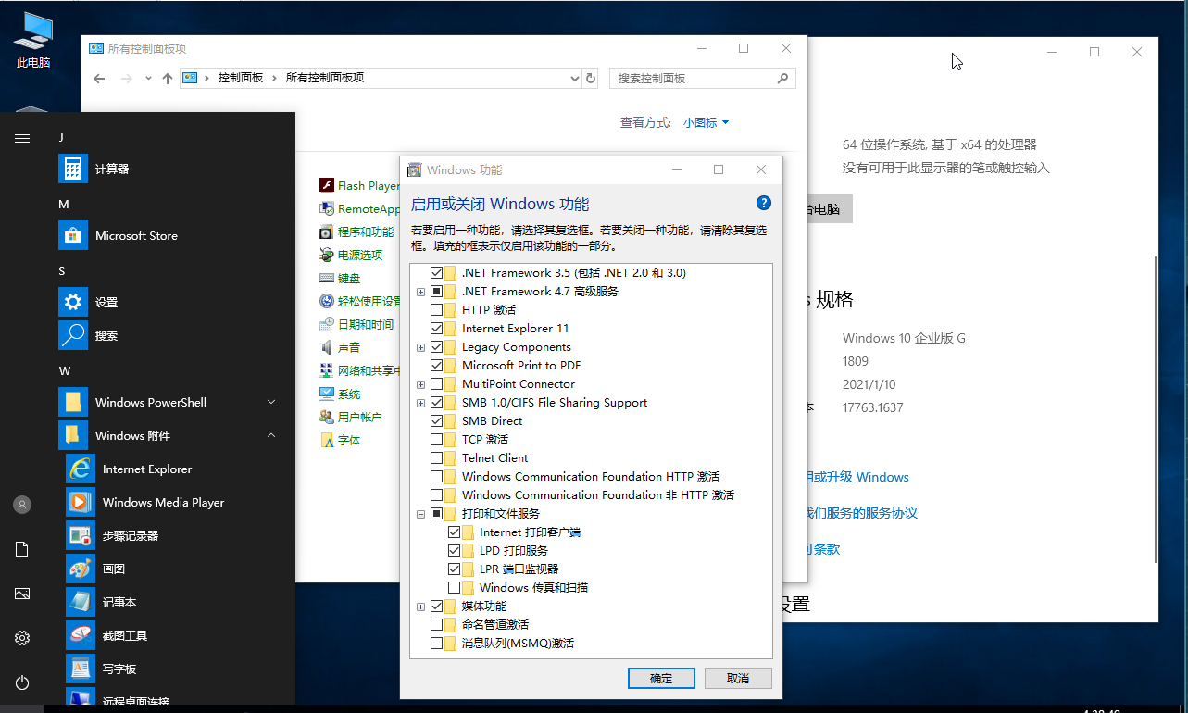Click the Start menu hamburger icon

click(x=22, y=138)
